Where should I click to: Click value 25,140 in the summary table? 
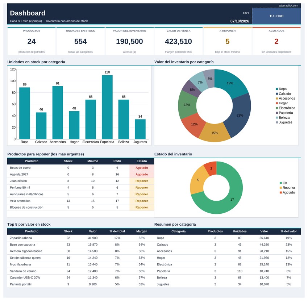[x=264, y=264]
